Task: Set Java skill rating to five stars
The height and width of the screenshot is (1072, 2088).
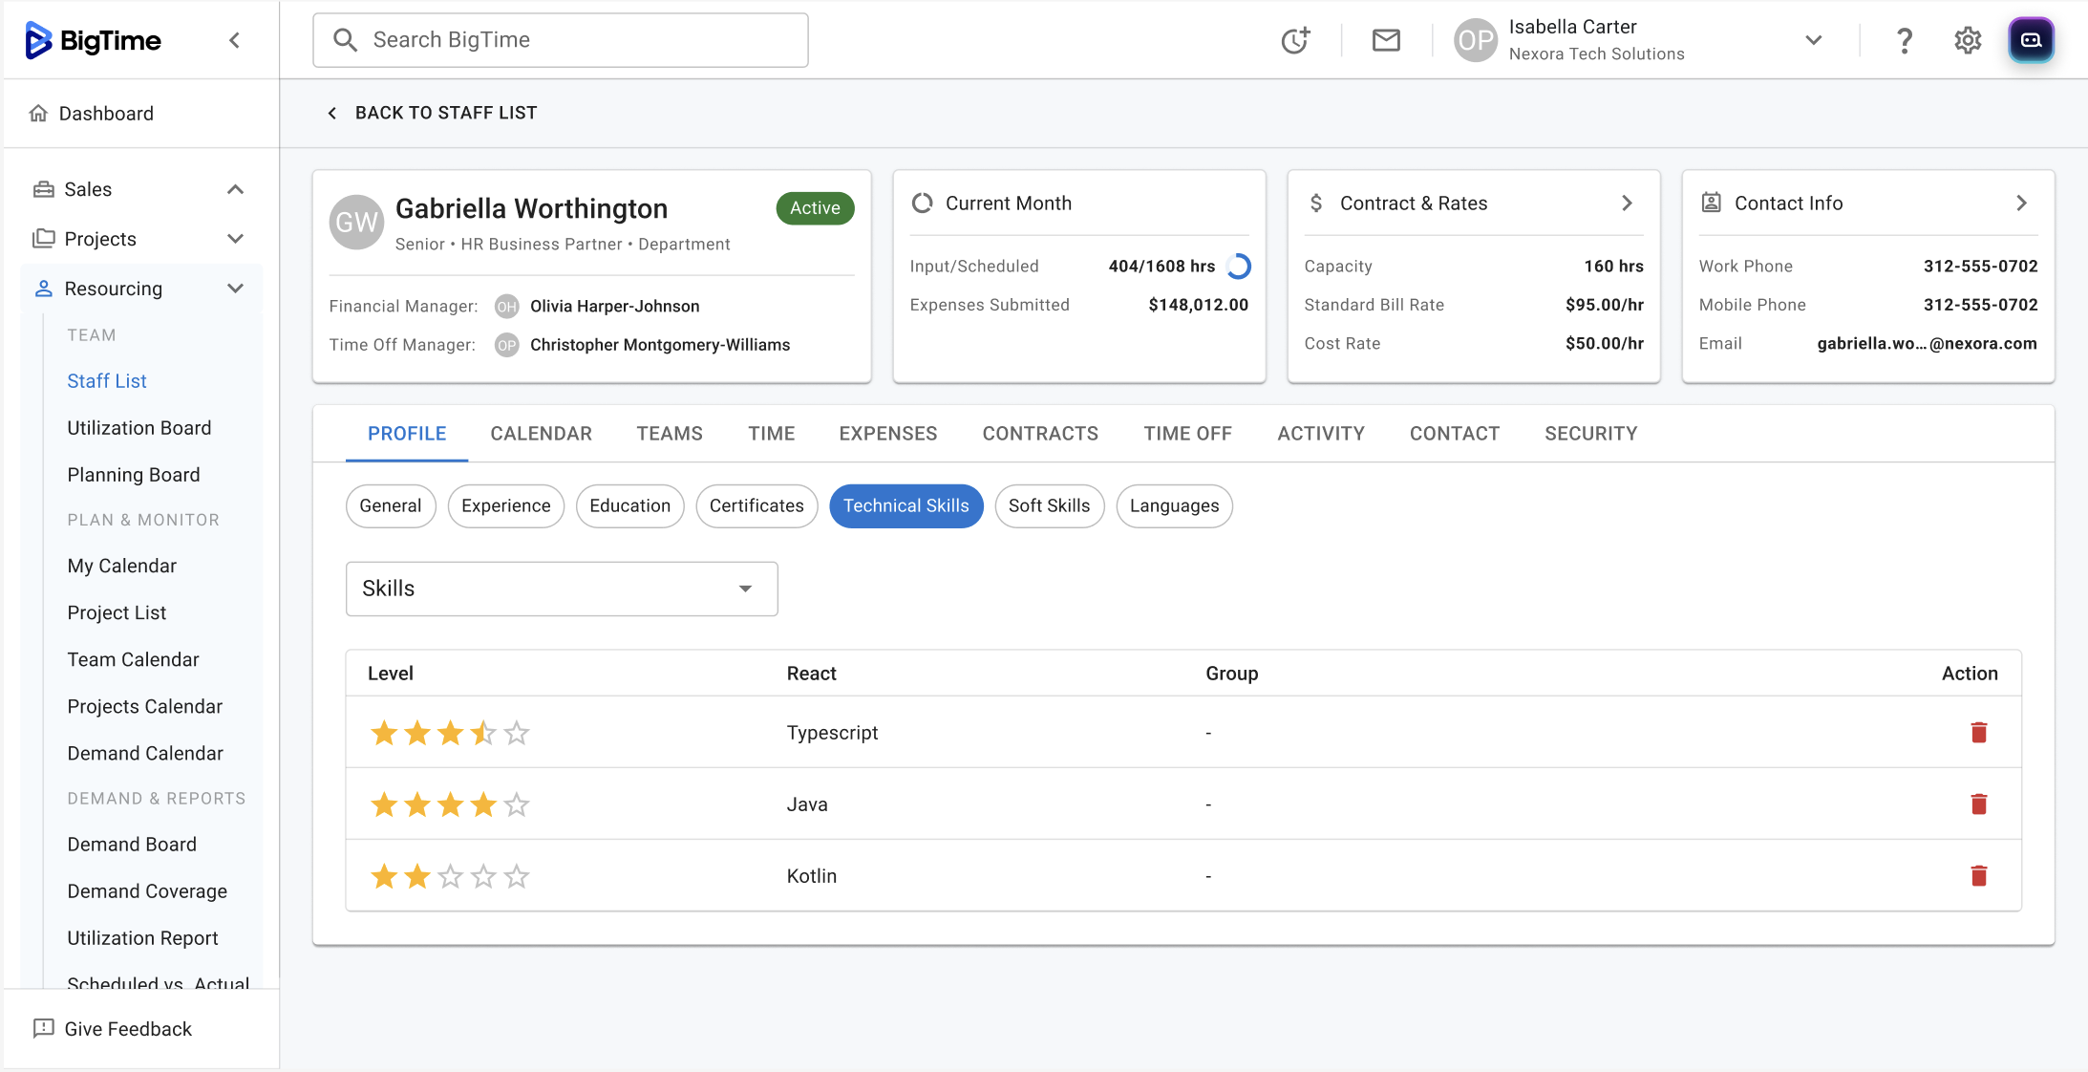Action: pos(517,805)
